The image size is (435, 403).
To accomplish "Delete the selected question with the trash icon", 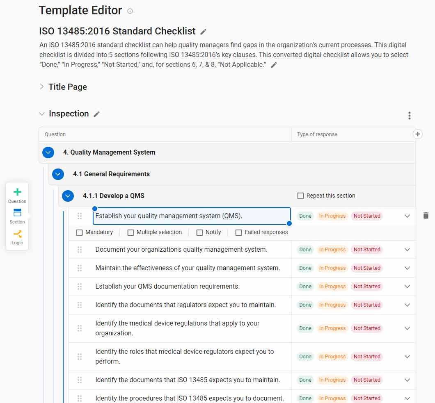I will (426, 215).
